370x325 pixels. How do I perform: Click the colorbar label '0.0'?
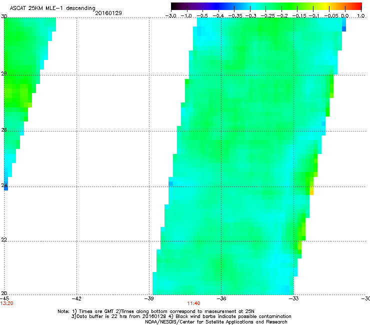click(345, 16)
